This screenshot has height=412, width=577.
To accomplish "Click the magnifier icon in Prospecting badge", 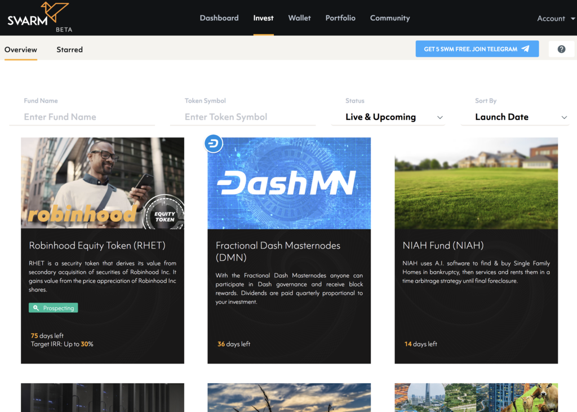I will point(35,308).
